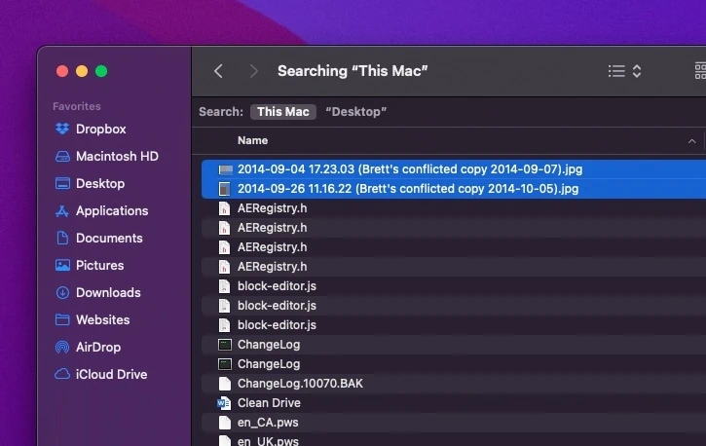Select thumbnail icon of 2014-09-26 11.16.22 jpg
706x446 pixels.
[x=224, y=189]
